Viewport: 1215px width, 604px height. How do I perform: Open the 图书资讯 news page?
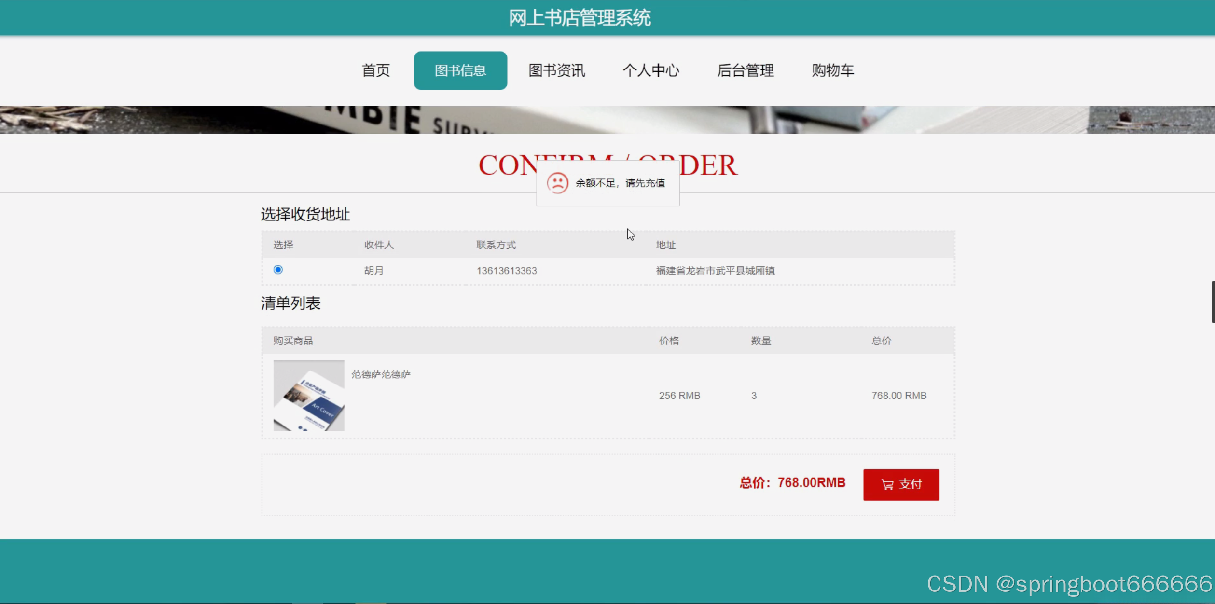tap(556, 70)
